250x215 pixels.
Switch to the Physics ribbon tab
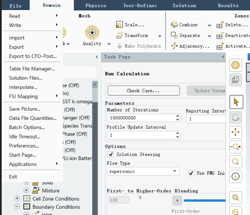[x=95, y=5]
